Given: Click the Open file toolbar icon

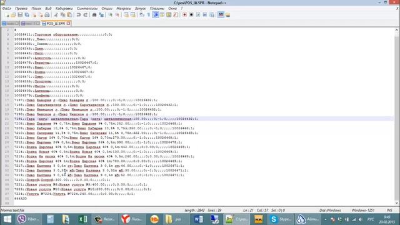Looking at the screenshot, I should (14, 15).
